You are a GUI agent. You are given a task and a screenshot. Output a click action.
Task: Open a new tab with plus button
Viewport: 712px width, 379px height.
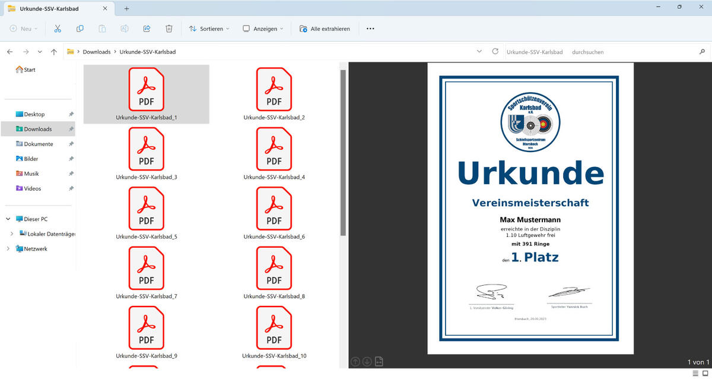[126, 8]
